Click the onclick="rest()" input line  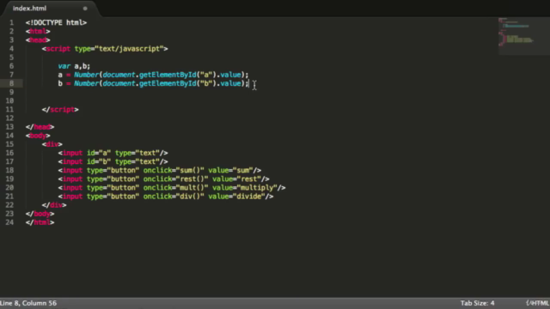pyautogui.click(x=164, y=179)
